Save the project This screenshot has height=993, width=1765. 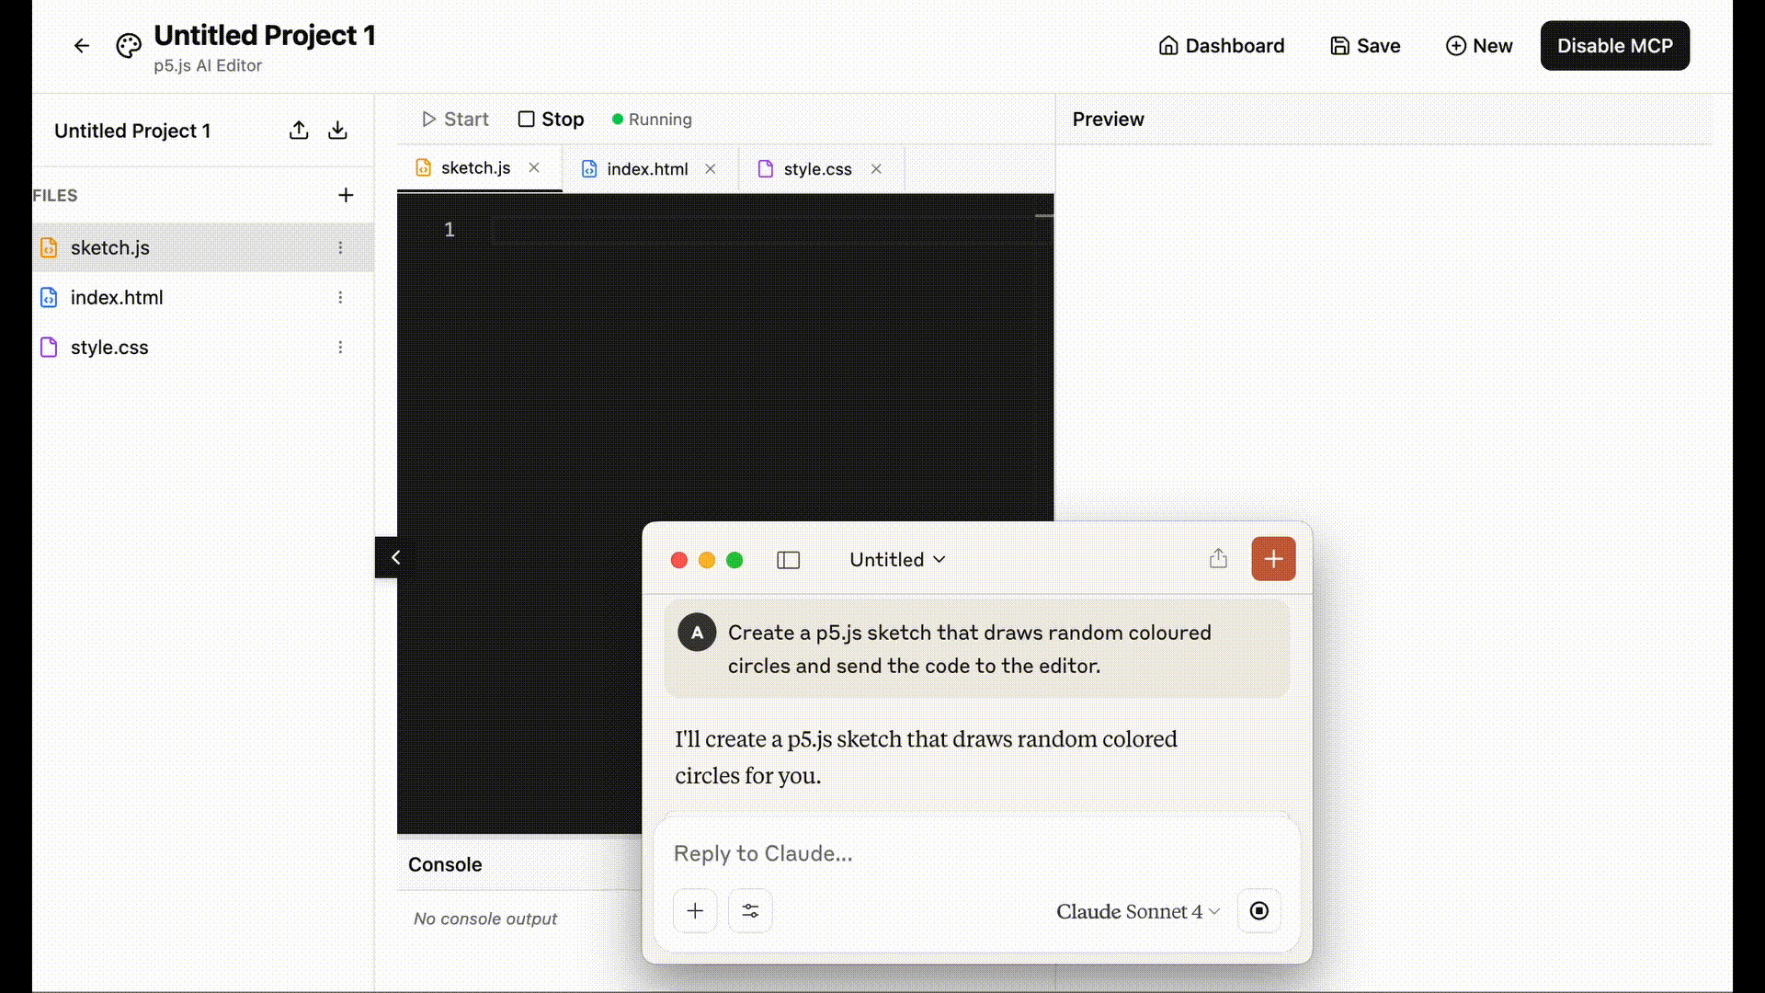(x=1365, y=46)
